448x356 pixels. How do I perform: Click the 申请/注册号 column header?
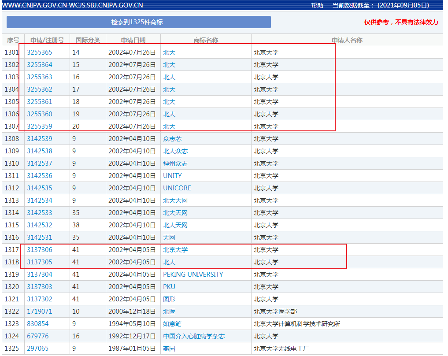[47, 40]
